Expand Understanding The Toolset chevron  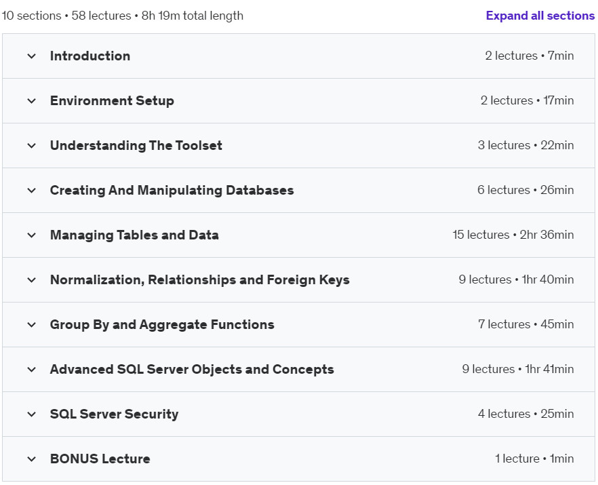click(x=32, y=145)
